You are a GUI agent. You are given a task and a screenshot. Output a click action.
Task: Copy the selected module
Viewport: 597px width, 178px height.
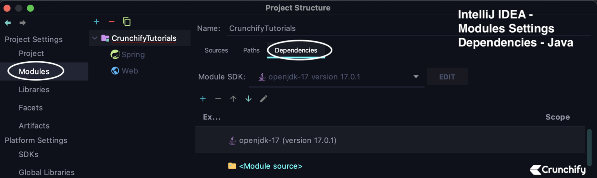[x=127, y=22]
